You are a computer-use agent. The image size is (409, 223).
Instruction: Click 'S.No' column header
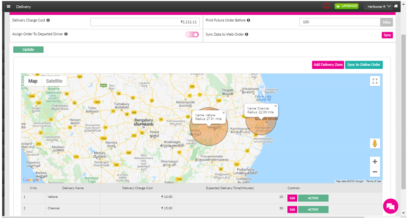click(x=33, y=188)
